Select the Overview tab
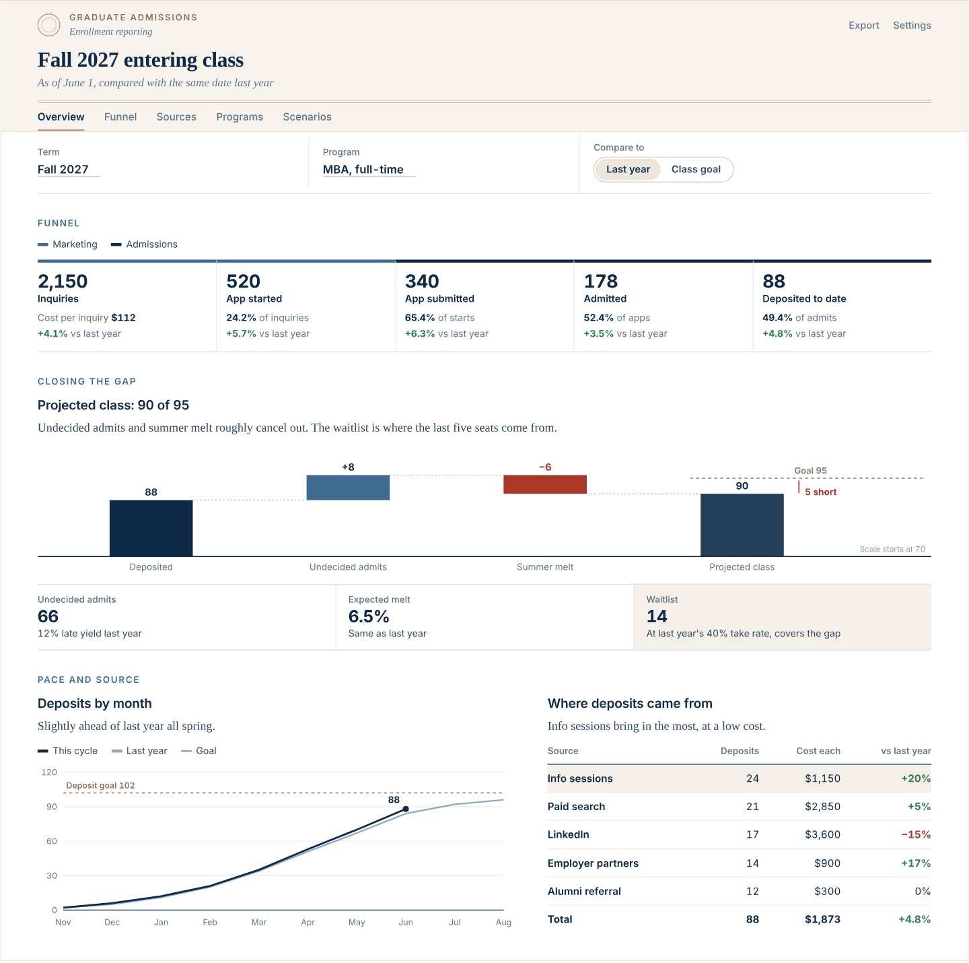The width and height of the screenshot is (969, 963). click(61, 117)
